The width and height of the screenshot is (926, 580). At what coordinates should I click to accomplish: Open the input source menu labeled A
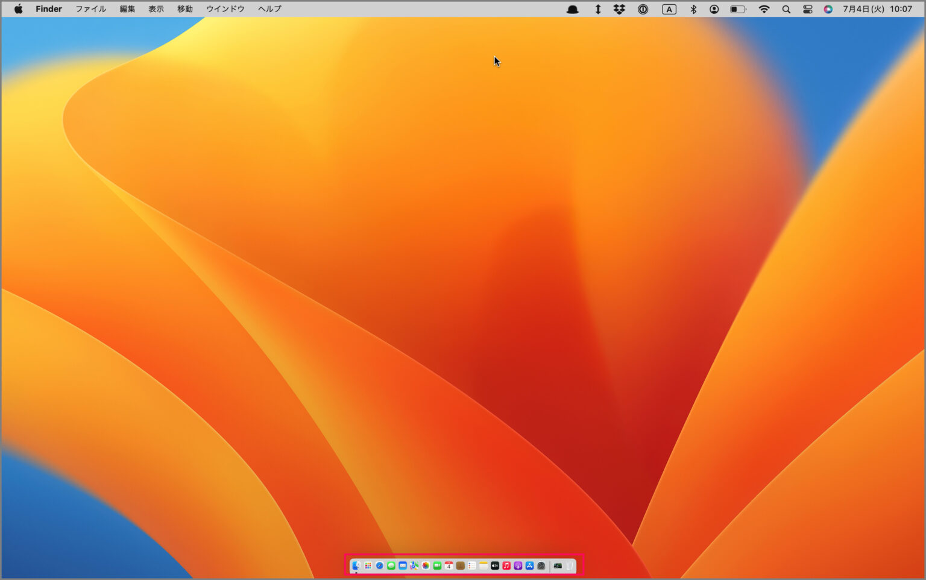tap(669, 8)
